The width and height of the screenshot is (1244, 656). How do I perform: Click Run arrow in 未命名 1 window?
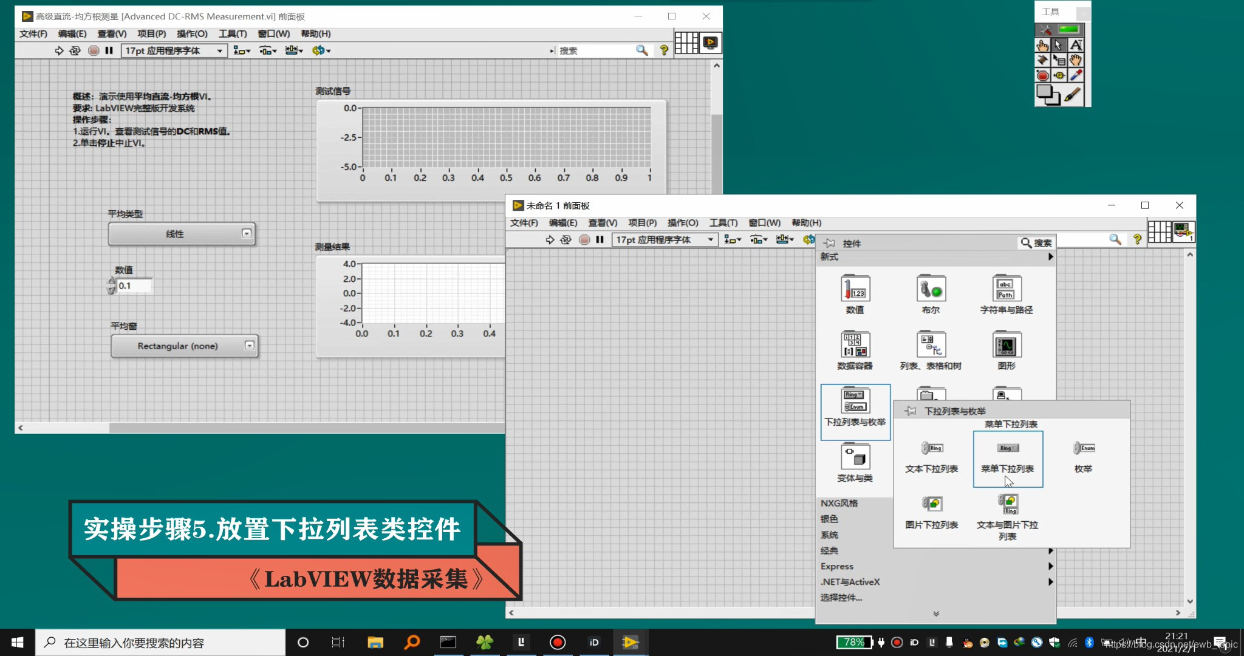(x=550, y=239)
